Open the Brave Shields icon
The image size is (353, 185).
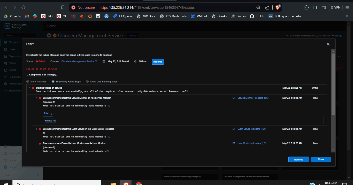click(x=278, y=7)
